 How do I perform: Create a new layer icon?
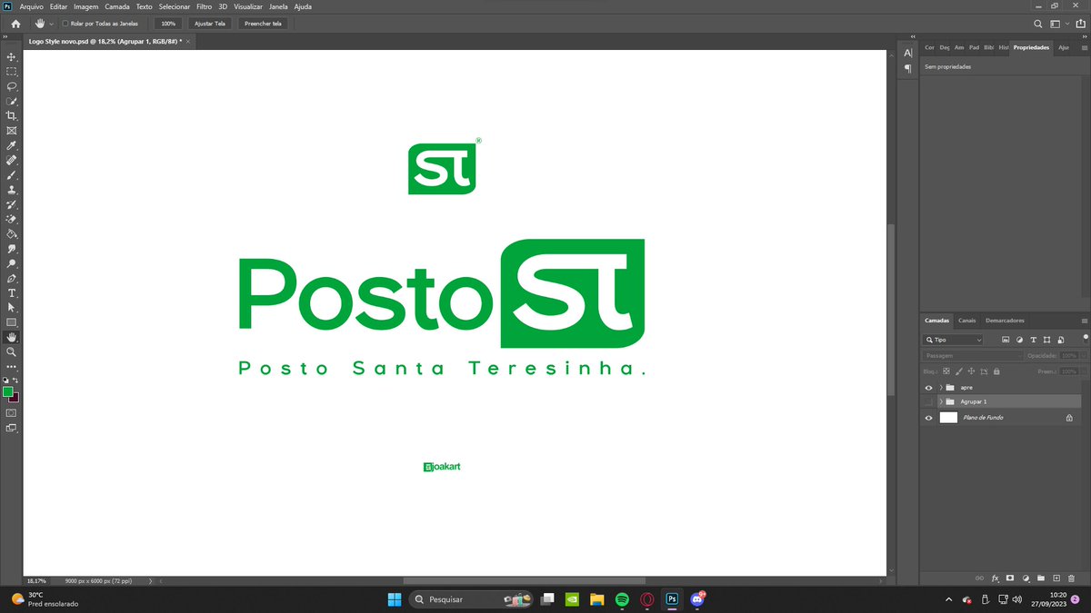click(1056, 578)
